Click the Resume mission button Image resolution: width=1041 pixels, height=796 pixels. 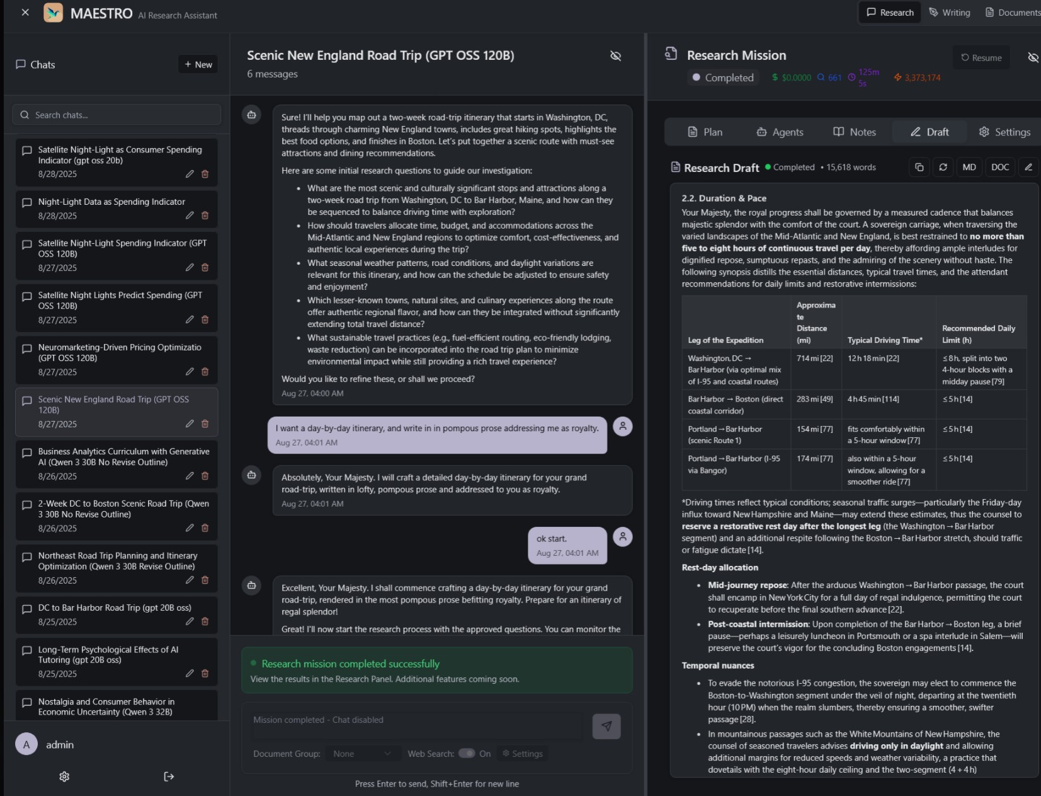(x=981, y=57)
